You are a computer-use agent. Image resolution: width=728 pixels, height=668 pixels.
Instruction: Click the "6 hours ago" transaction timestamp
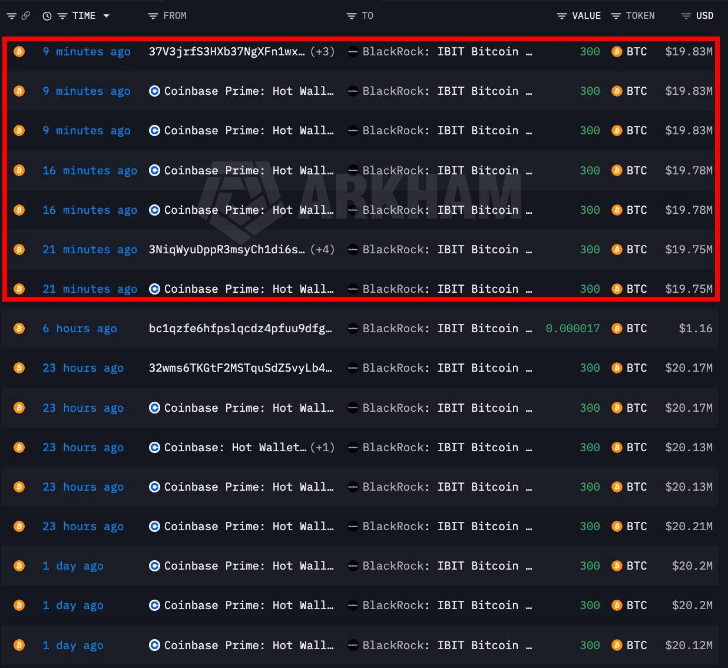tap(80, 329)
